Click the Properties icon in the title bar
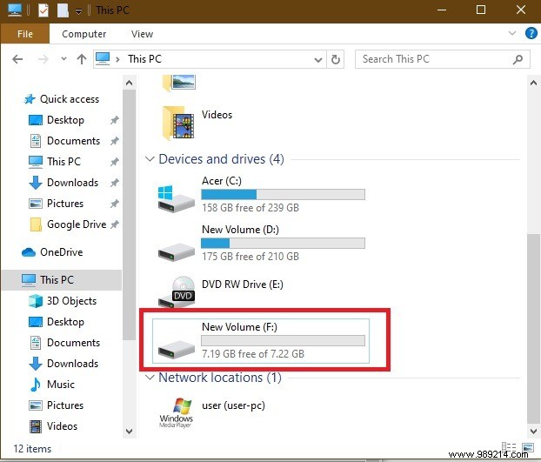The image size is (541, 462). pos(43,10)
